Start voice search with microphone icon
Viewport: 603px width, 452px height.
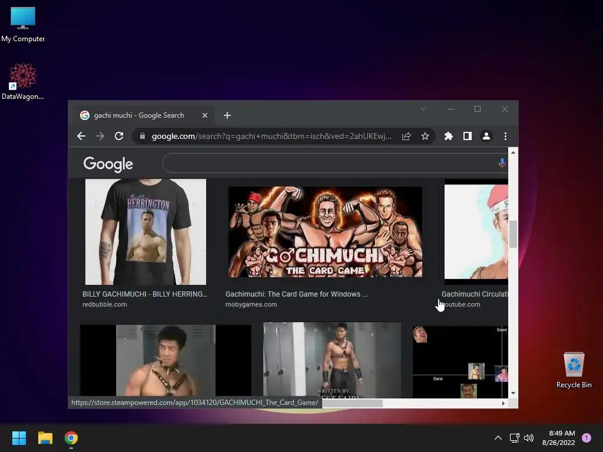tap(502, 163)
